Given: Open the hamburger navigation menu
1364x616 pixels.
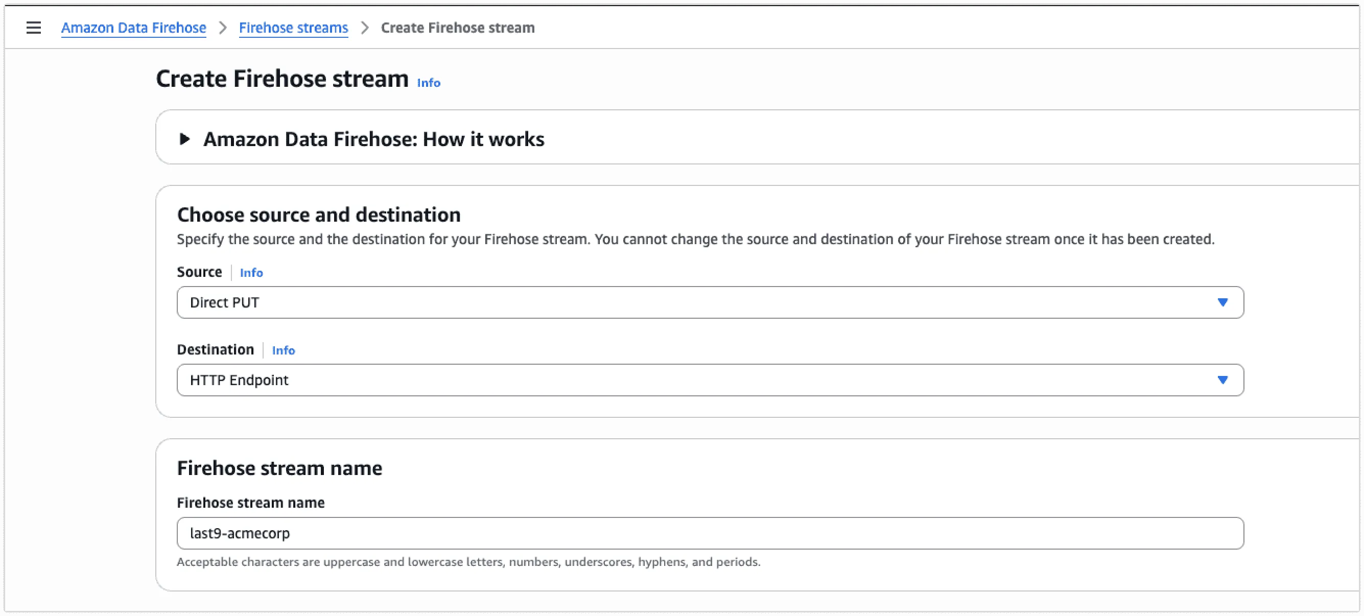Looking at the screenshot, I should [x=33, y=28].
